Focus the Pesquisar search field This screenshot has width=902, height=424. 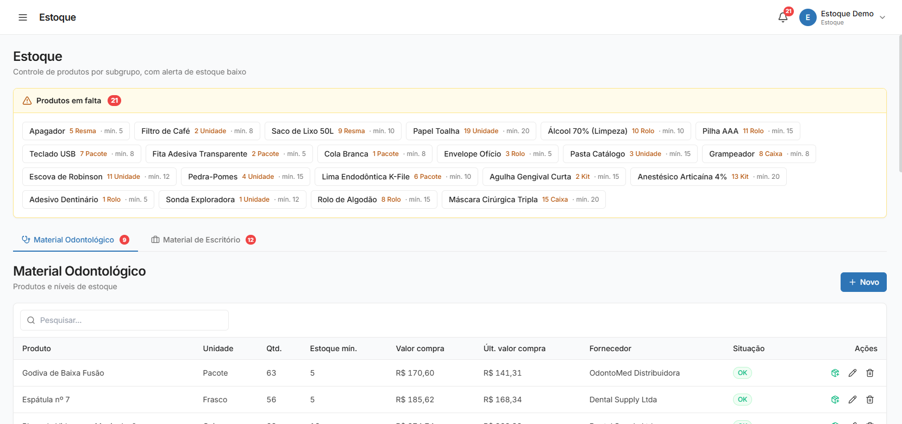(124, 320)
